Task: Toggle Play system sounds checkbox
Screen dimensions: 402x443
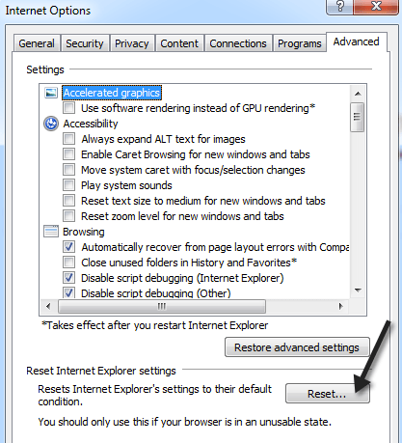Action: click(68, 185)
